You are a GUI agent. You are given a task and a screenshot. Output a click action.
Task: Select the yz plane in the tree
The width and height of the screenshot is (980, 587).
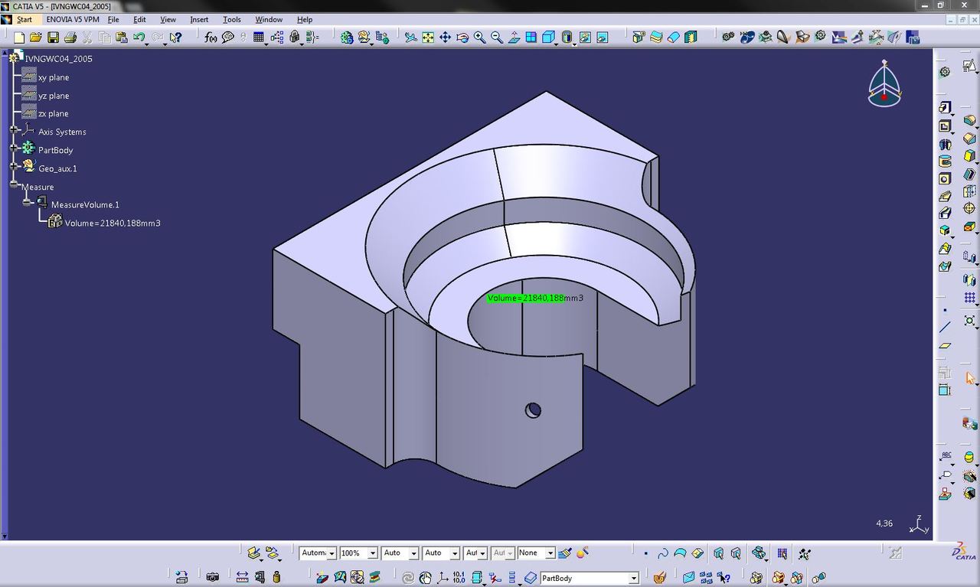coord(54,96)
